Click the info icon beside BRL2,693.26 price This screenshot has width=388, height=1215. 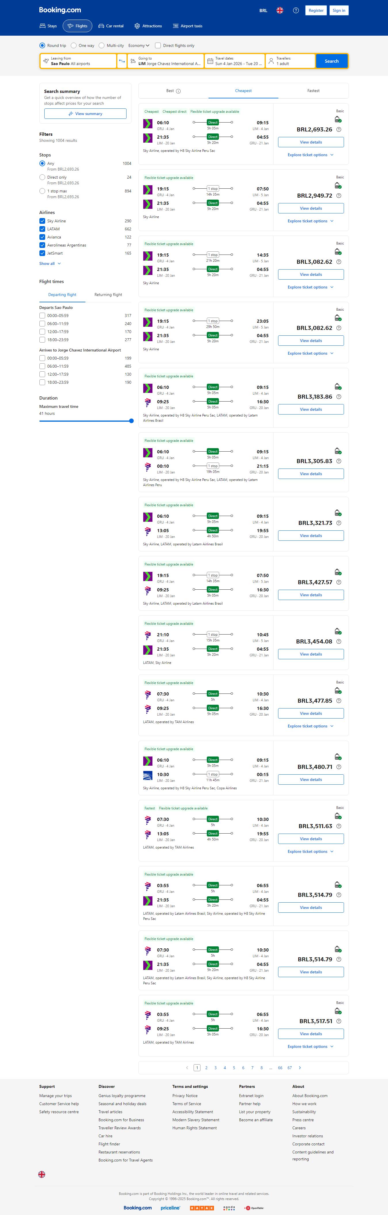(339, 130)
